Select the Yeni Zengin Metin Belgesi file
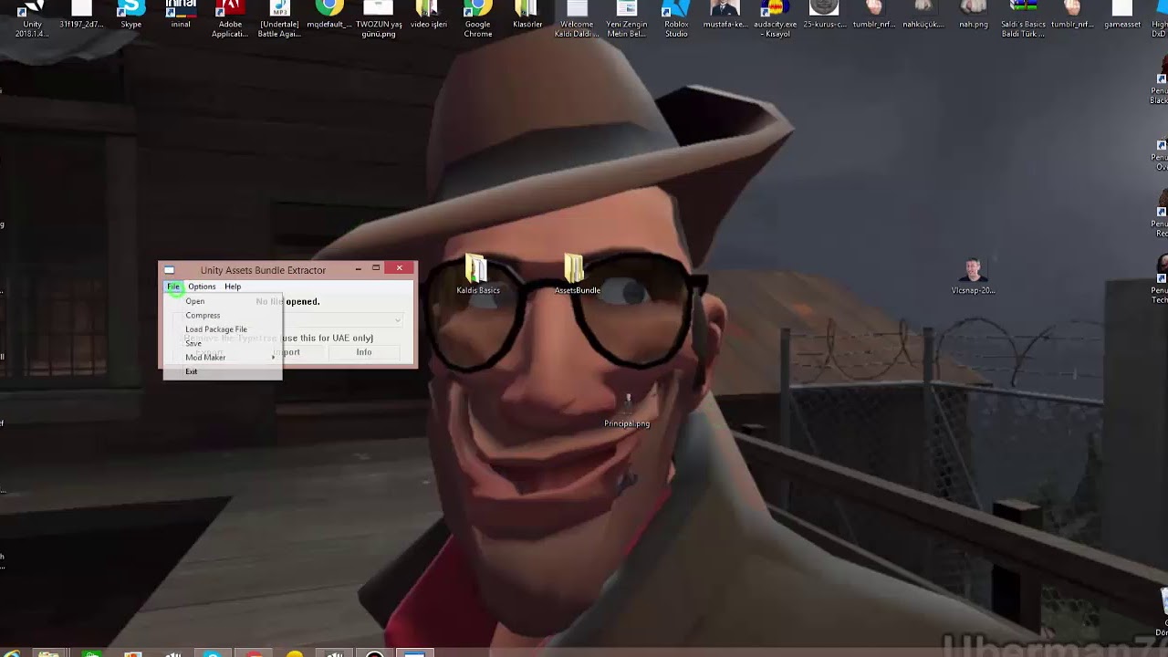The height and width of the screenshot is (657, 1168). pyautogui.click(x=626, y=18)
